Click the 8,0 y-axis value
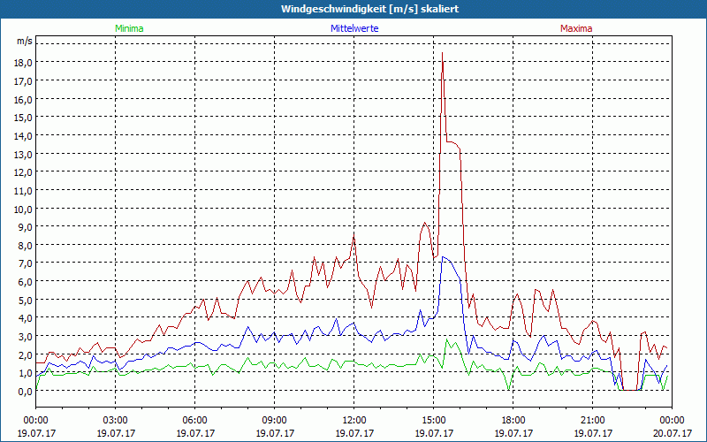707x442 pixels. tap(27, 246)
